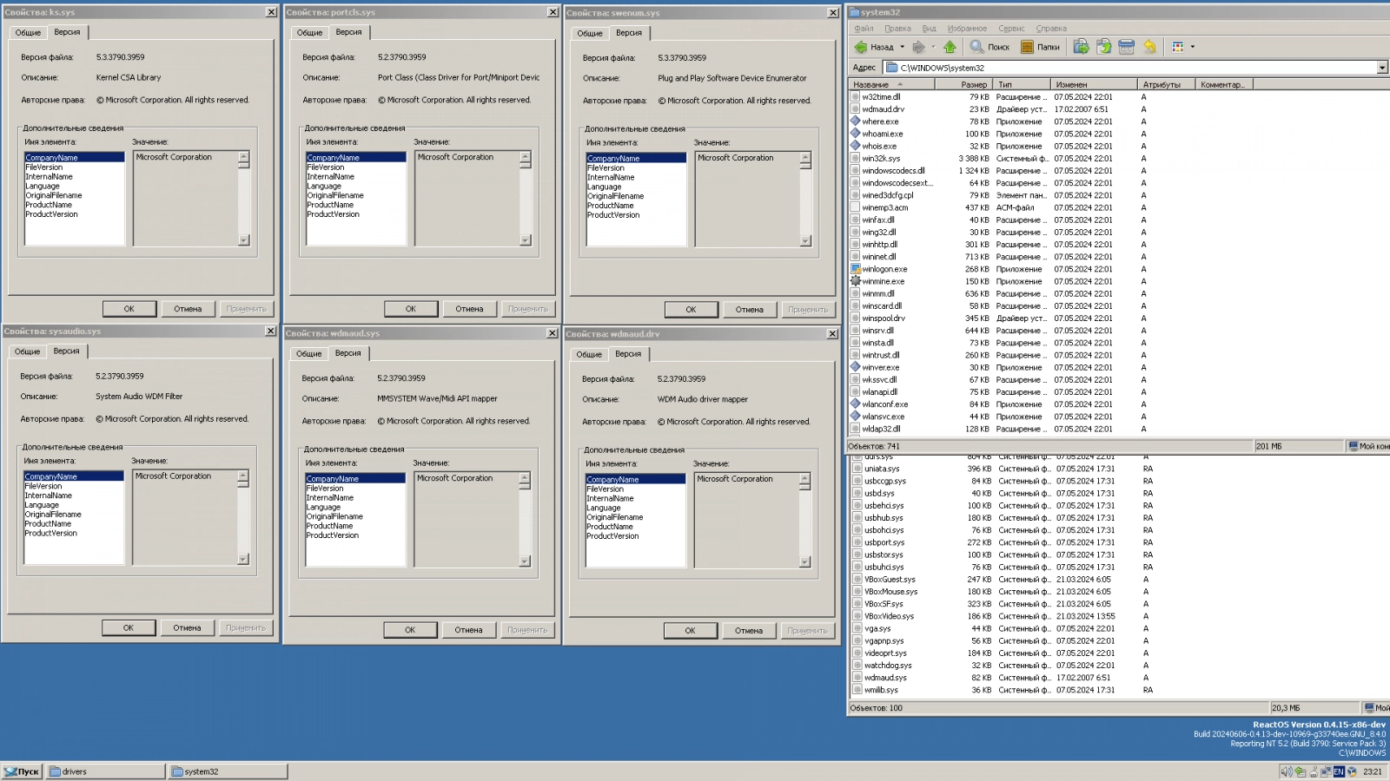Select VBoxGuest.sys file icon in drivers list
This screenshot has width=1390, height=781.
(x=857, y=579)
